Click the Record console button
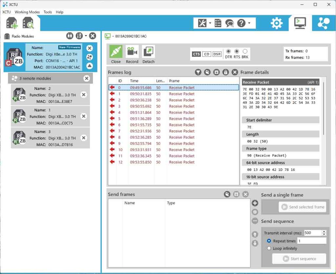Image resolution: width=336 pixels, height=274 pixels. (132, 54)
